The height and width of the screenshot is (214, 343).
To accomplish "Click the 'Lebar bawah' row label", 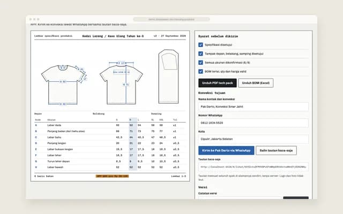I will click(55, 167).
